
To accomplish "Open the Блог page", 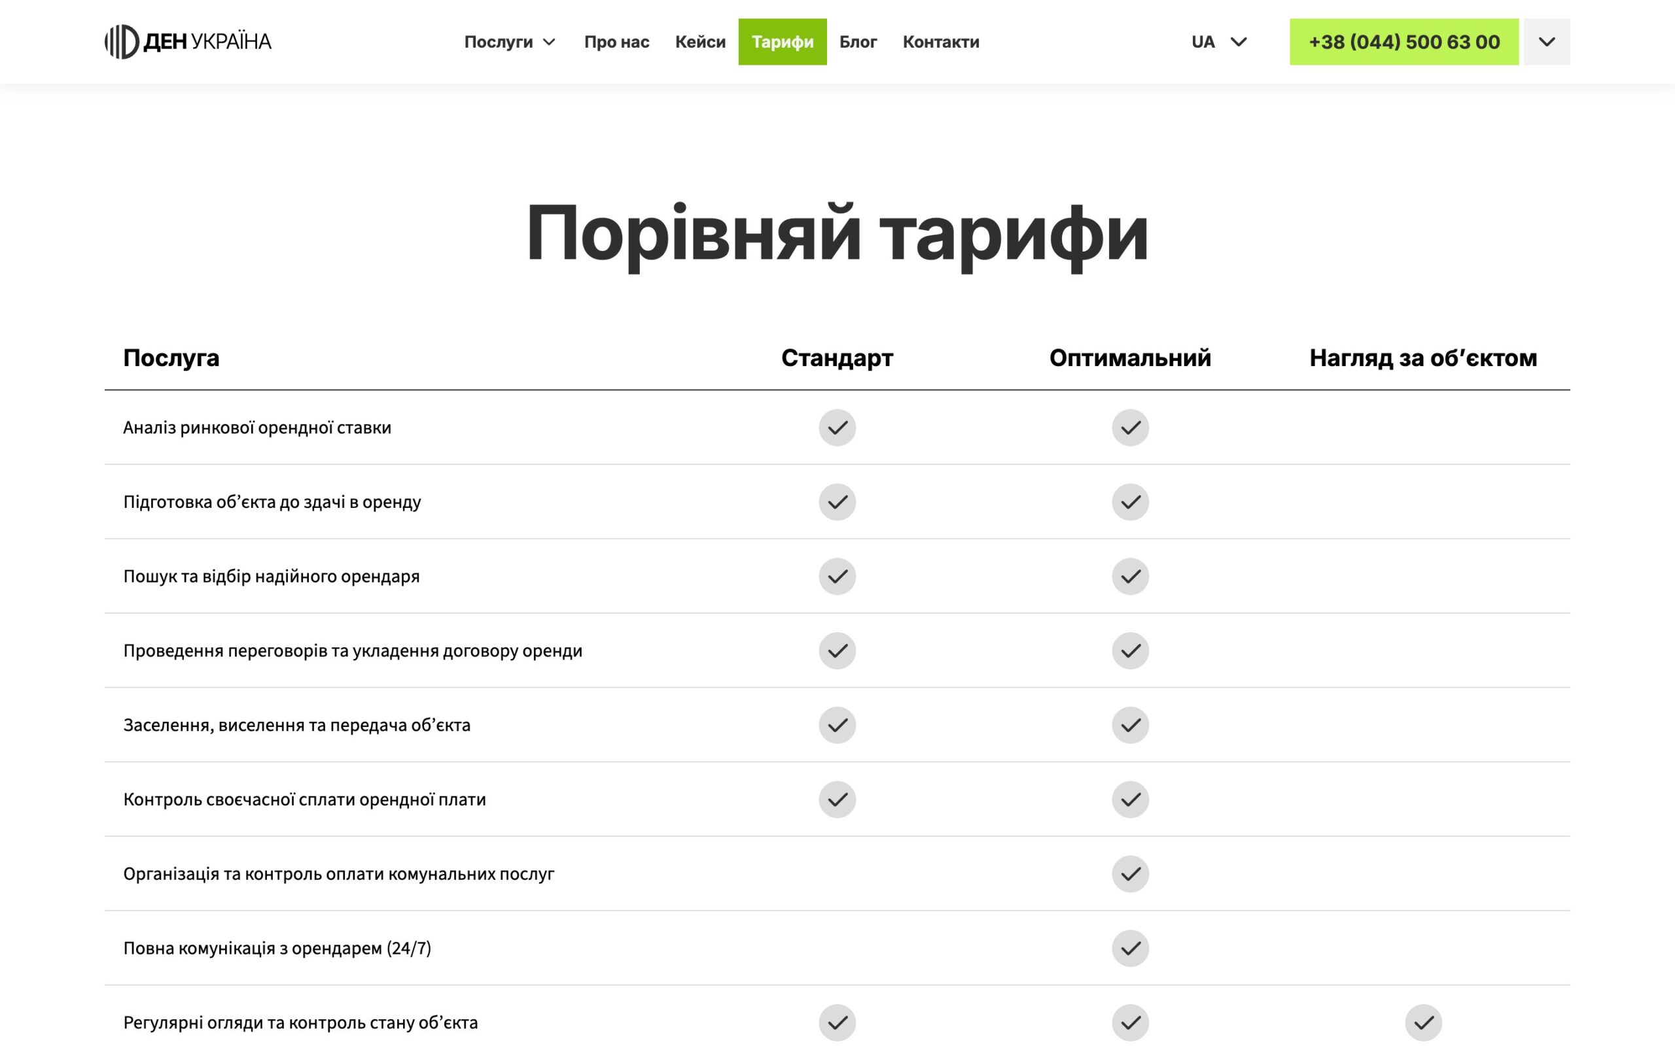I will (858, 42).
